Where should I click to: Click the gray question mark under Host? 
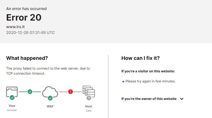click(x=89, y=98)
